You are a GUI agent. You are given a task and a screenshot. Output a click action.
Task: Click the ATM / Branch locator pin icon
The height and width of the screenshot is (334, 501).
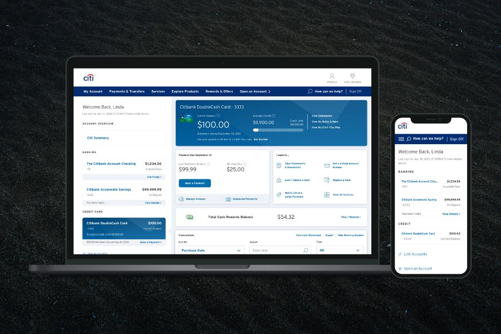pos(352,76)
